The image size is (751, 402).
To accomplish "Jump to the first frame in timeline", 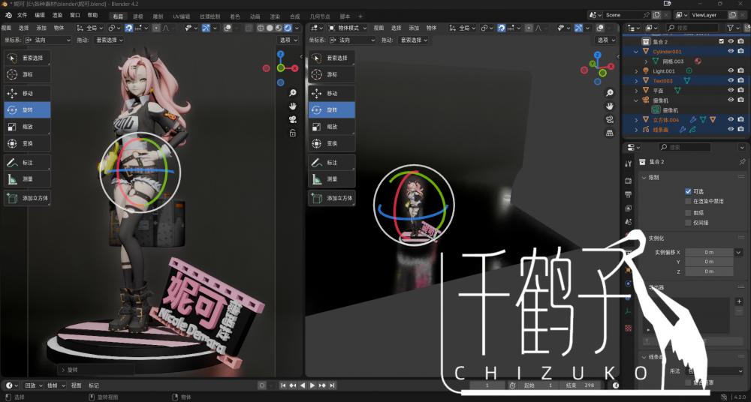I will coord(283,385).
